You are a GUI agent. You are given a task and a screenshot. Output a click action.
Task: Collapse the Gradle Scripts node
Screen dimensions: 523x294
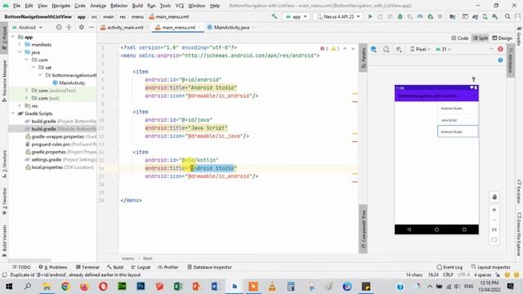[x=13, y=114]
